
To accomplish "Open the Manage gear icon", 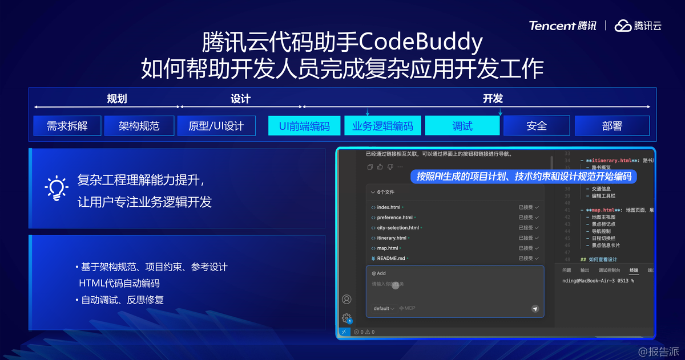I will (346, 318).
